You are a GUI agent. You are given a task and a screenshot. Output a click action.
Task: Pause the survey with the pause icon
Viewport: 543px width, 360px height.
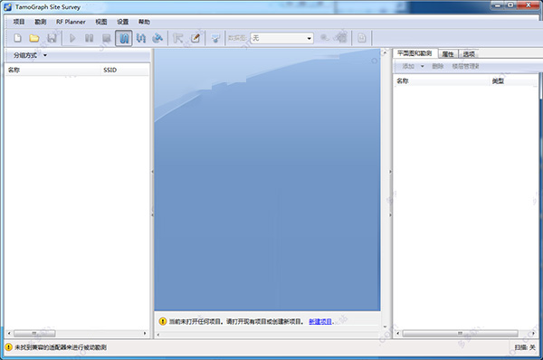point(89,38)
